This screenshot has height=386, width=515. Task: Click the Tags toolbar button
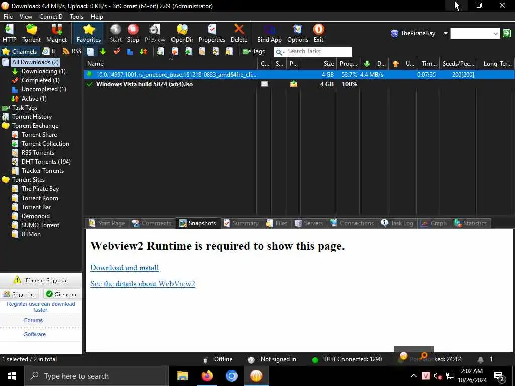point(253,52)
